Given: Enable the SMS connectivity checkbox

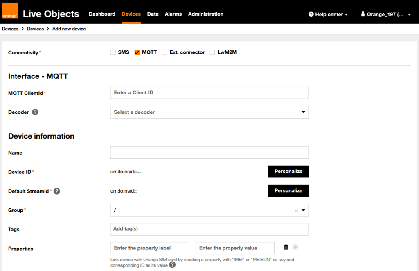Looking at the screenshot, I should pos(113,52).
